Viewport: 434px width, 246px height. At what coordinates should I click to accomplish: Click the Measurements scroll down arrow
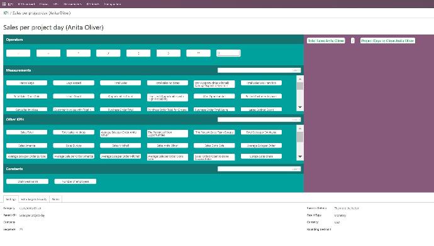300,107
